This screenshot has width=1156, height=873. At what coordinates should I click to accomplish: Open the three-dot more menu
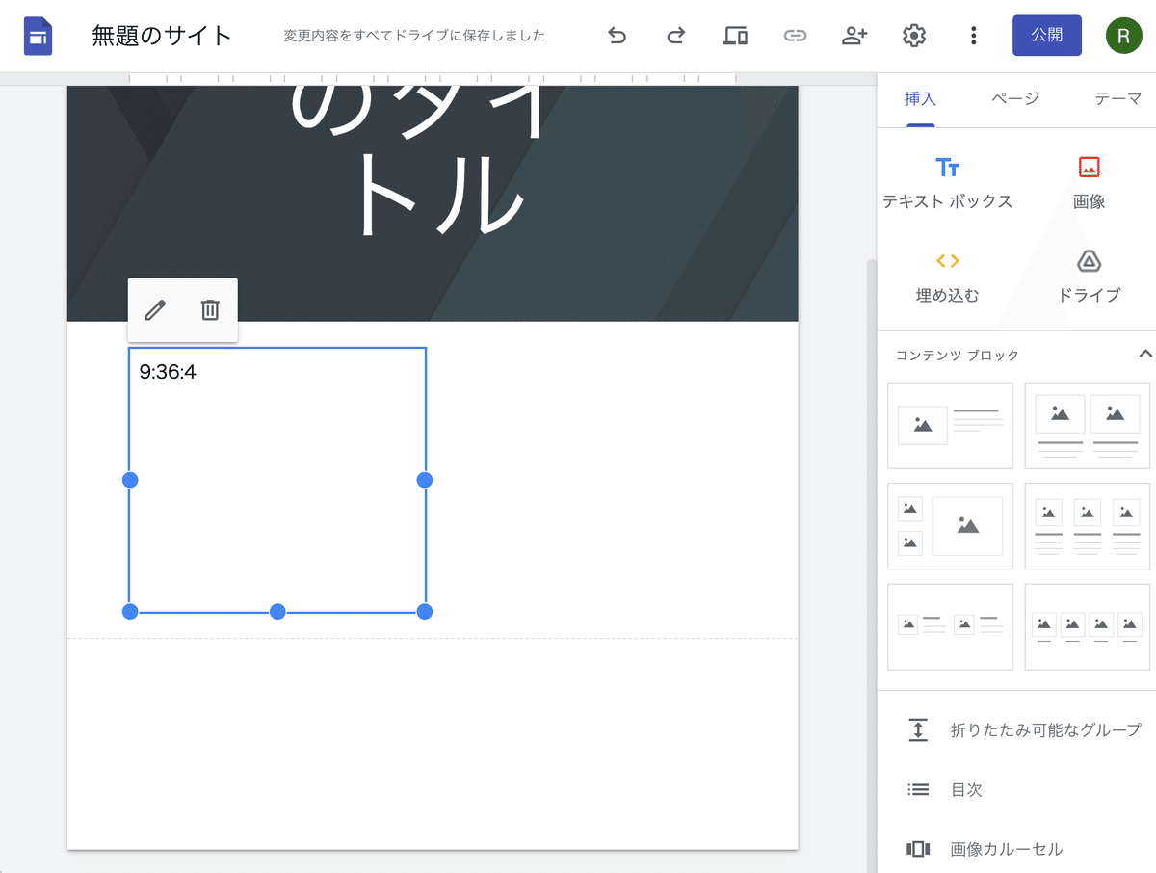pos(974,37)
